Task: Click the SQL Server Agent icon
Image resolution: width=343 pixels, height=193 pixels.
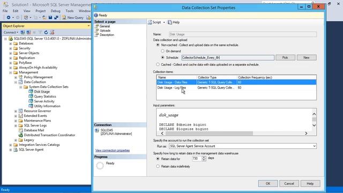Action: [16, 150]
